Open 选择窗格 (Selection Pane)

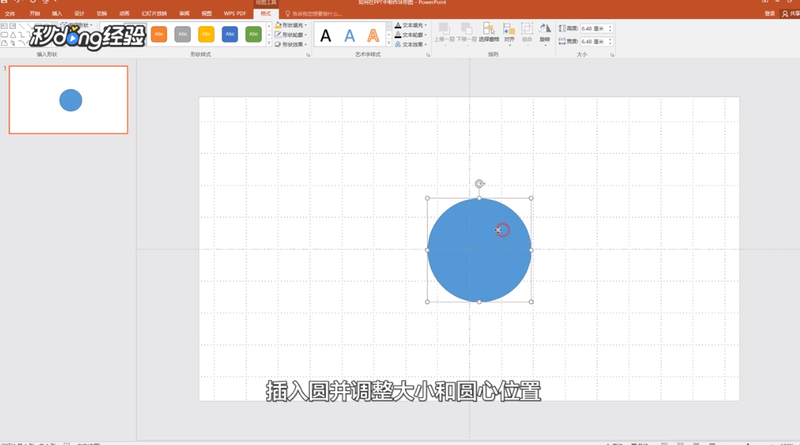489,33
